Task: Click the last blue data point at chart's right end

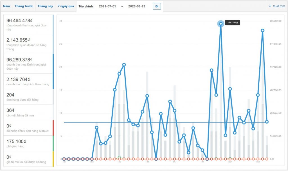Action: coord(267,122)
